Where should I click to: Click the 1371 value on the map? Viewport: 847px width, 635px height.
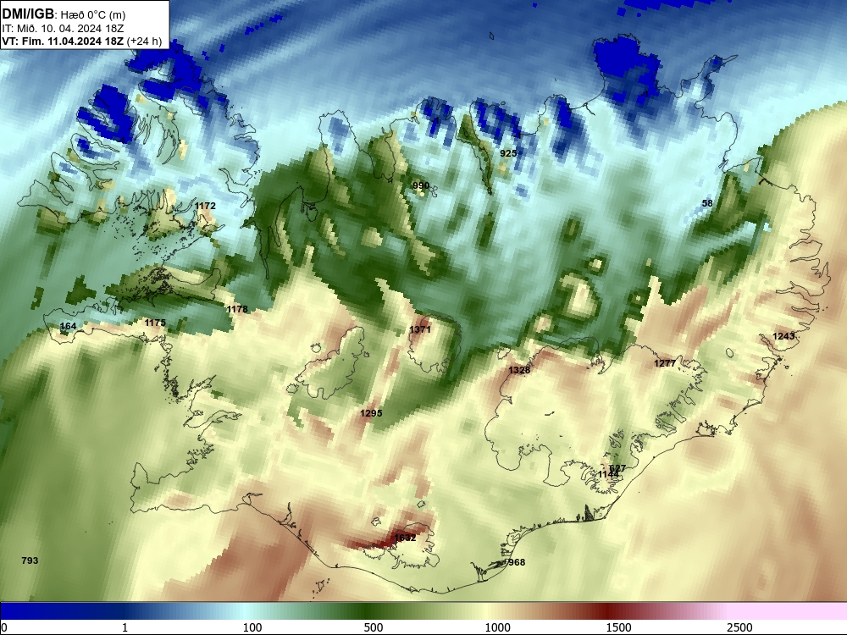coord(420,329)
